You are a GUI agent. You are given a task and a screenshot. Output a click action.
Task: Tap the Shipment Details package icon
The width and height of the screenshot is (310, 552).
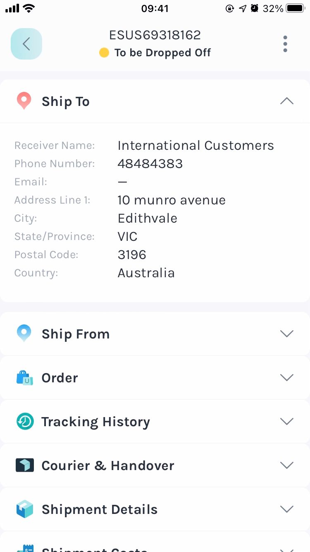coord(25,509)
